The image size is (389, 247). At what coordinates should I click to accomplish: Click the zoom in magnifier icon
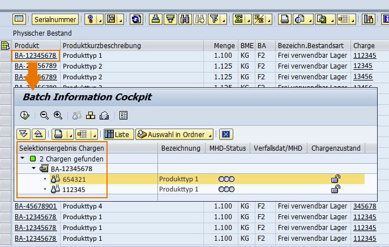tap(58, 115)
